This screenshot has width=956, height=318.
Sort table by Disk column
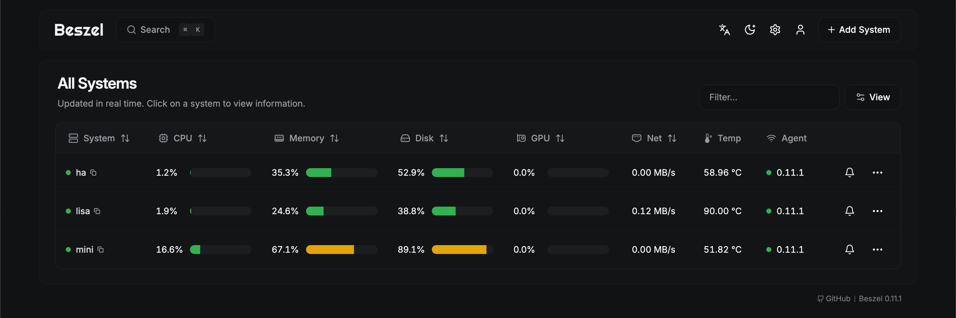tap(425, 138)
